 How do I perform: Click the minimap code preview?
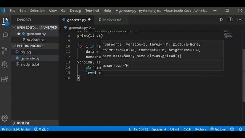click(x=229, y=34)
